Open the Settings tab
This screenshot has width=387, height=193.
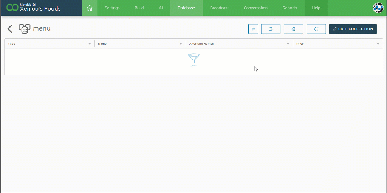[x=112, y=8]
